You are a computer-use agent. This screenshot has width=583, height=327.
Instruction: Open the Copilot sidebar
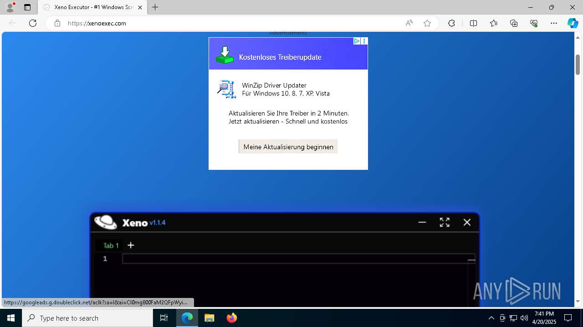(573, 23)
